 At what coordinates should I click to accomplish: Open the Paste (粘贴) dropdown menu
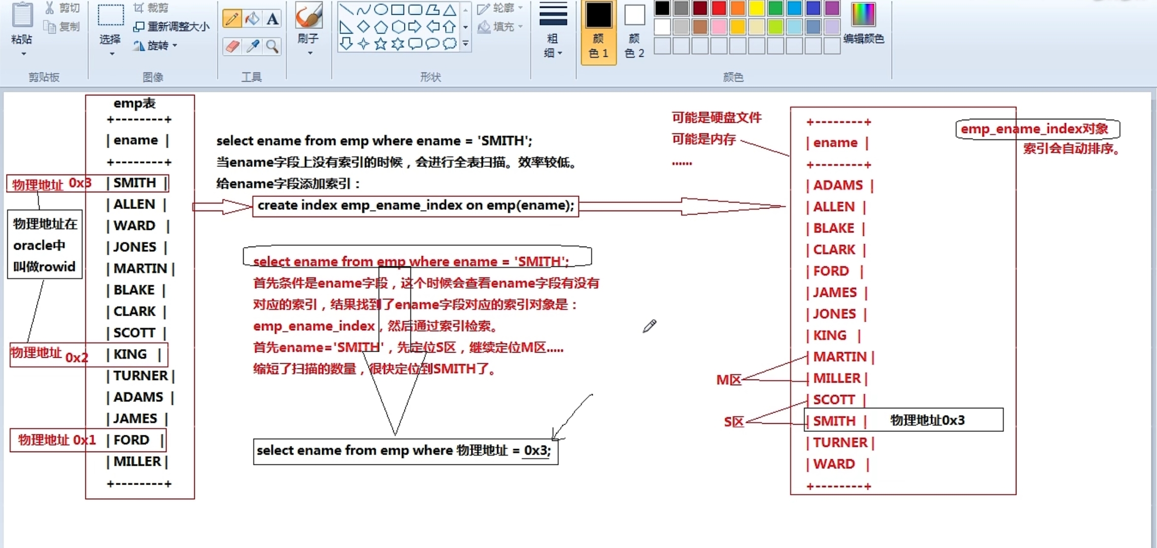click(22, 53)
